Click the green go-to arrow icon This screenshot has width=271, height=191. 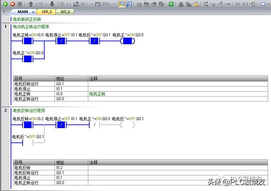(x=171, y=4)
